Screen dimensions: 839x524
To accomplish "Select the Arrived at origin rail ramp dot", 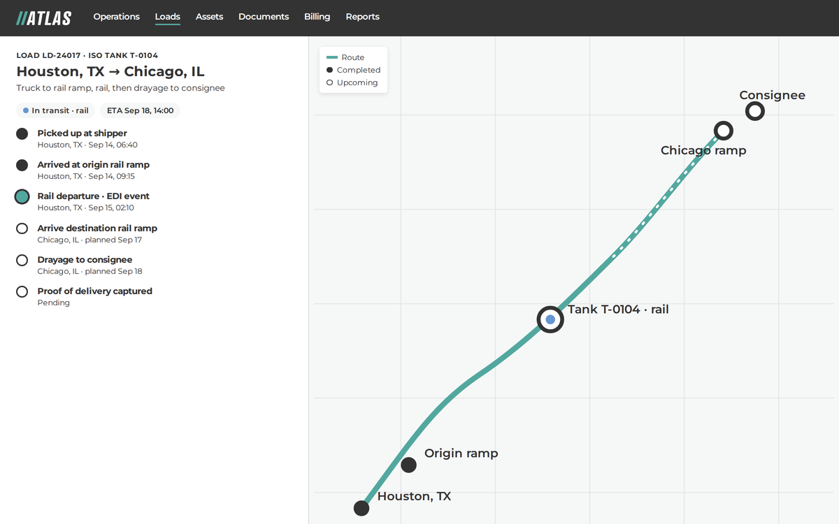I will (22, 165).
